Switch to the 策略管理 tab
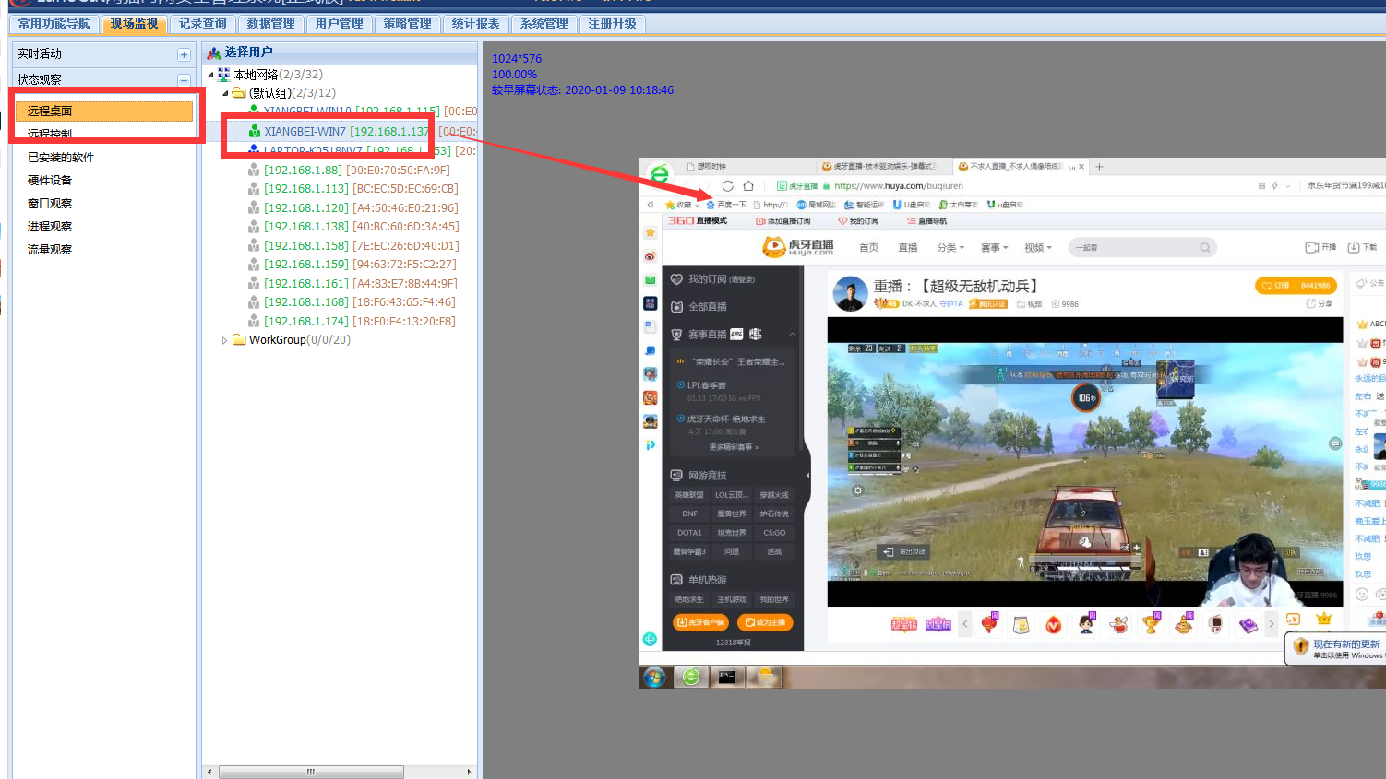 [407, 24]
